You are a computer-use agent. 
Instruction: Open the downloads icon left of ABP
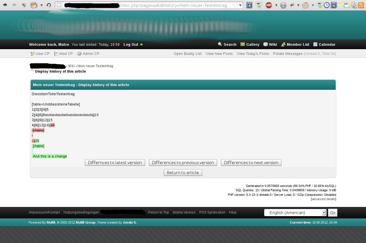coord(259,5)
